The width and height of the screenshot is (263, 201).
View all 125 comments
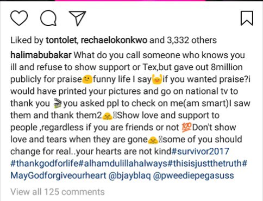point(58,192)
